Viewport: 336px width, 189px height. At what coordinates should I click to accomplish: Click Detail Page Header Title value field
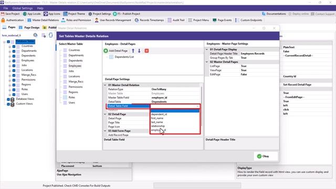[259, 54]
